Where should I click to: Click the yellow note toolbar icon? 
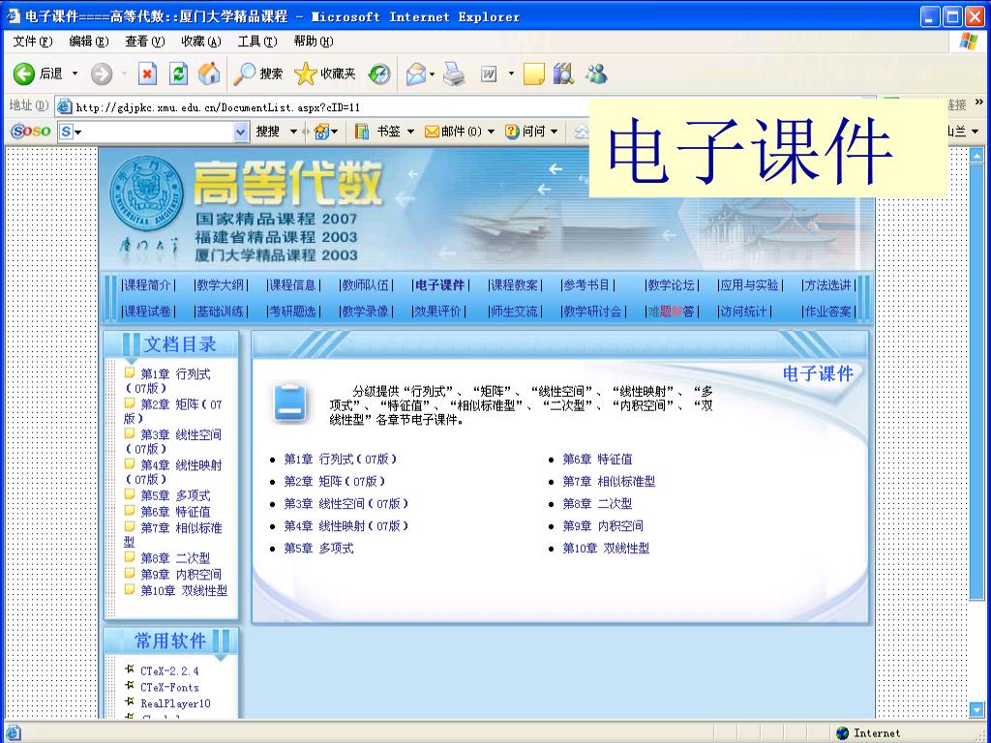pyautogui.click(x=534, y=74)
